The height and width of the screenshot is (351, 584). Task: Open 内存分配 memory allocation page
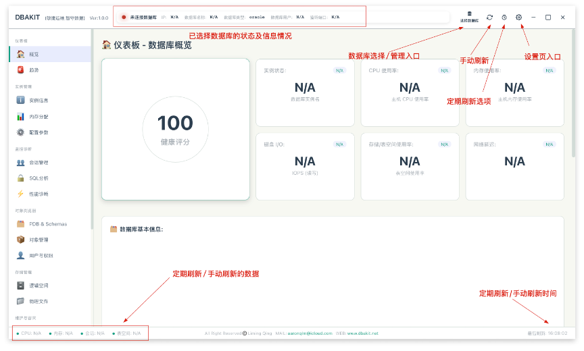tap(50, 117)
